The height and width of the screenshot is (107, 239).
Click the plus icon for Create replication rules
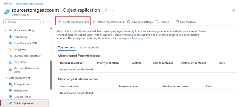59,22
